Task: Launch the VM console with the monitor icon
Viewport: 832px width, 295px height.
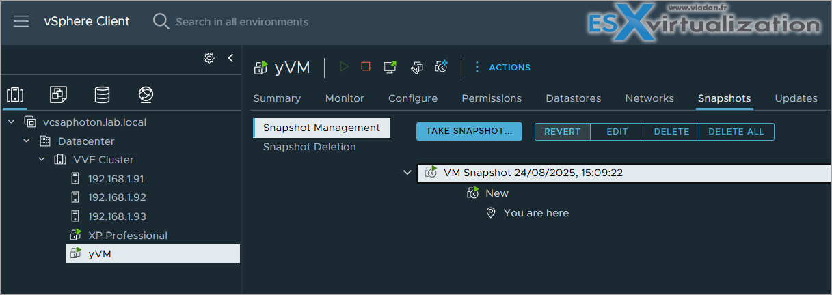Action: click(390, 67)
